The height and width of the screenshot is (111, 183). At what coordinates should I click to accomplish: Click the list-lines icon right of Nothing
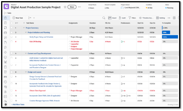tap(169, 18)
